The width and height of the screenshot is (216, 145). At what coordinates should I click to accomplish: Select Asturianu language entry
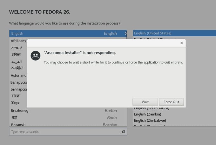click(18, 76)
